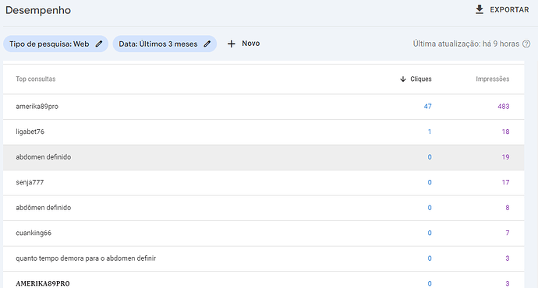The height and width of the screenshot is (288, 538).
Task: Sort the table by Cliques column
Action: tap(421, 79)
